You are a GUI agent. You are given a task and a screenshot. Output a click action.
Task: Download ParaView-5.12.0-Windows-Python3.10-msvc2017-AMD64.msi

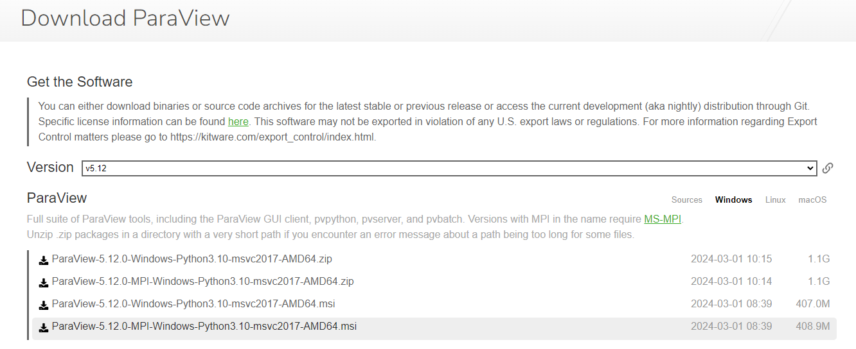[193, 304]
